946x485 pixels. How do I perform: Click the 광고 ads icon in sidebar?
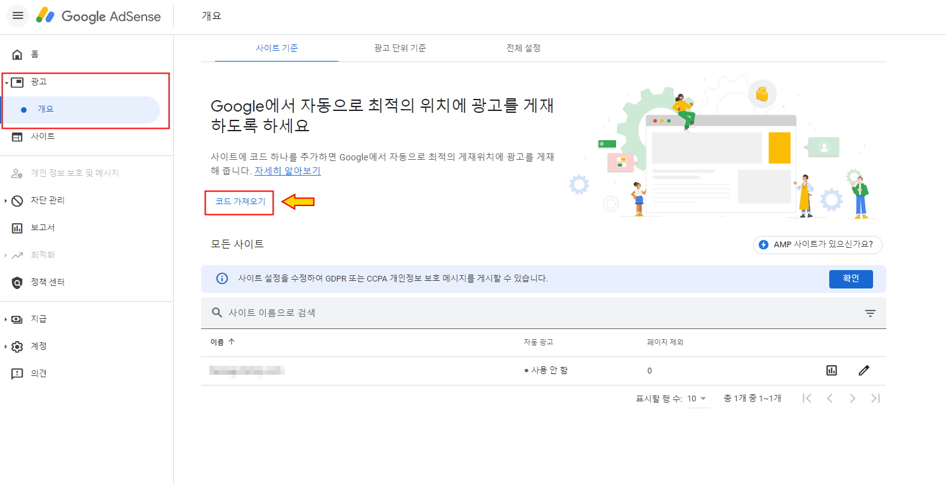[x=18, y=82]
